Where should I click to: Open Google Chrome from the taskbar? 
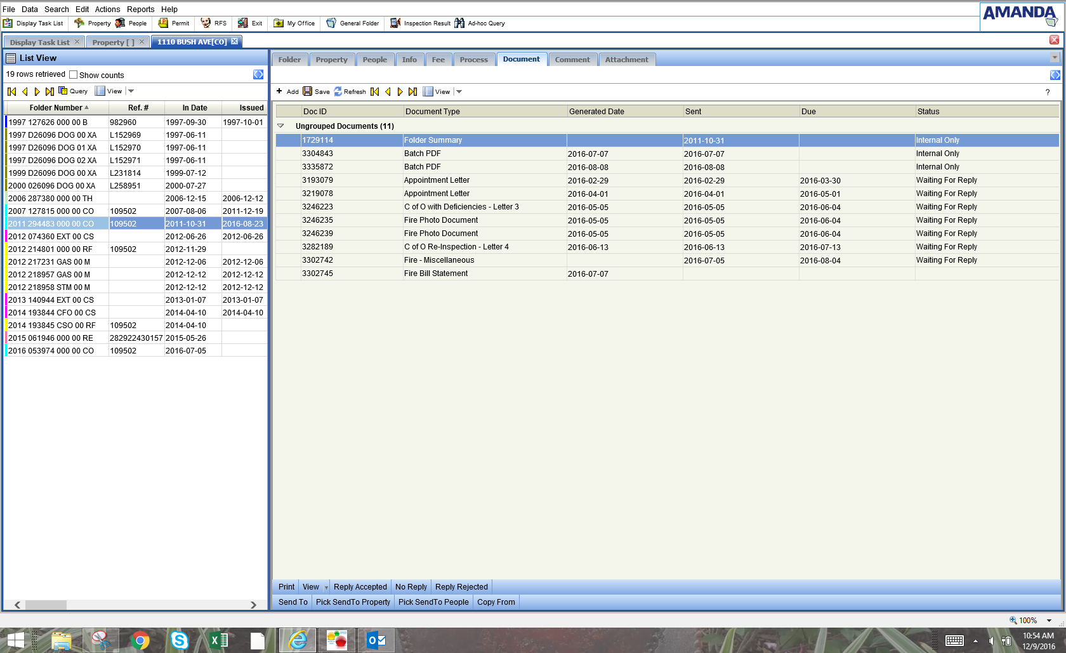click(140, 640)
